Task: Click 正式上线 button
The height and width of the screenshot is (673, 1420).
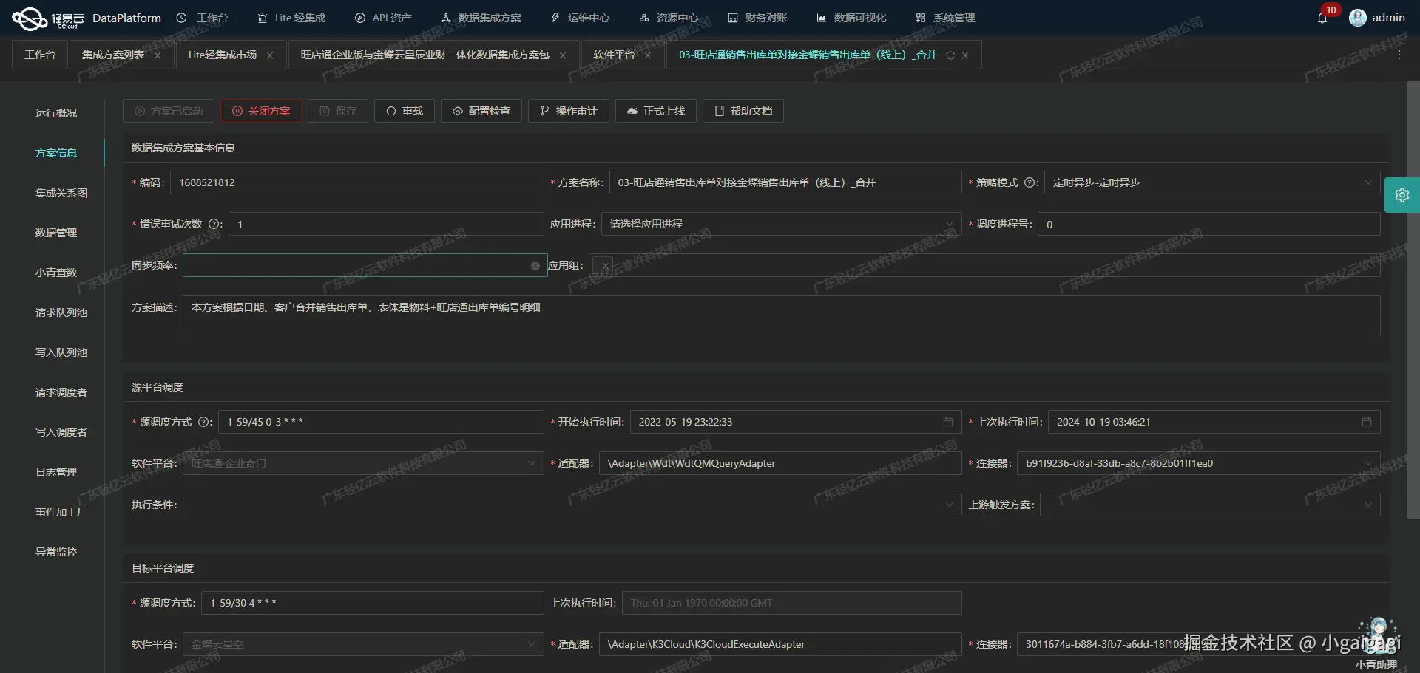Action: pos(656,111)
